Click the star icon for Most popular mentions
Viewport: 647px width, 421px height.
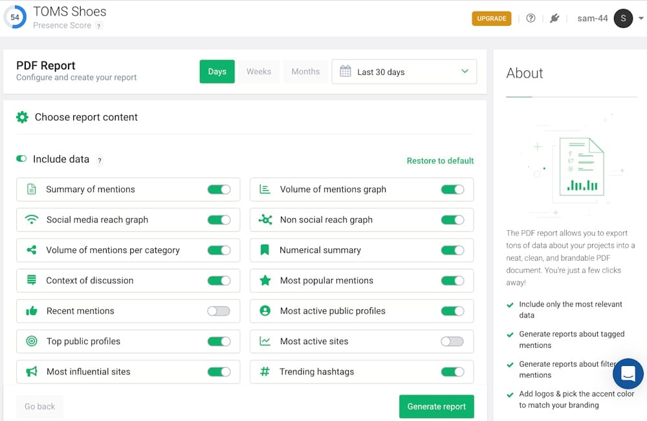point(265,281)
